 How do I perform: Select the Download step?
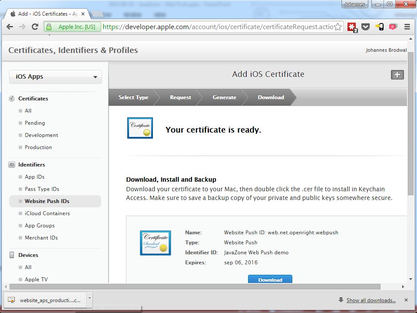pos(271,97)
